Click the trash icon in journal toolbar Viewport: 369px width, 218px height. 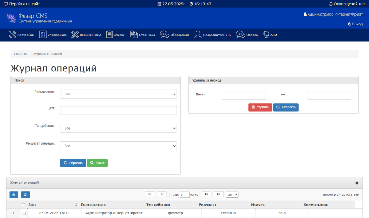(14, 195)
